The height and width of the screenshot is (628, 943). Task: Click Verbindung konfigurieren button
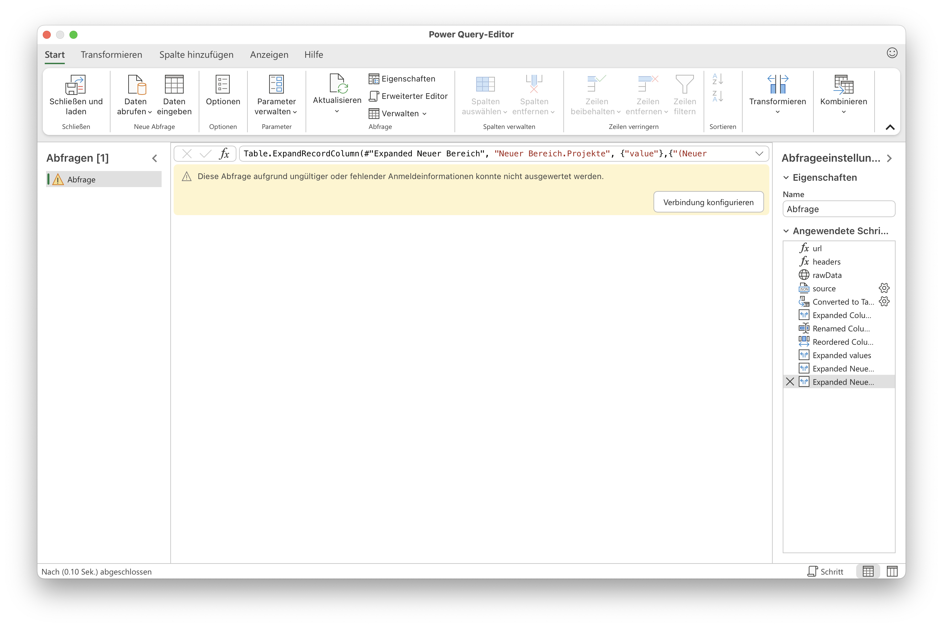coord(708,202)
